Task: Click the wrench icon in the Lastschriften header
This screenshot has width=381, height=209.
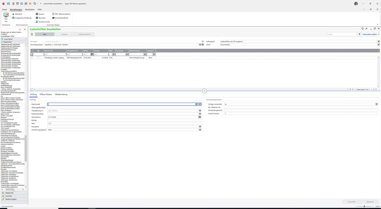Action: click(366, 28)
